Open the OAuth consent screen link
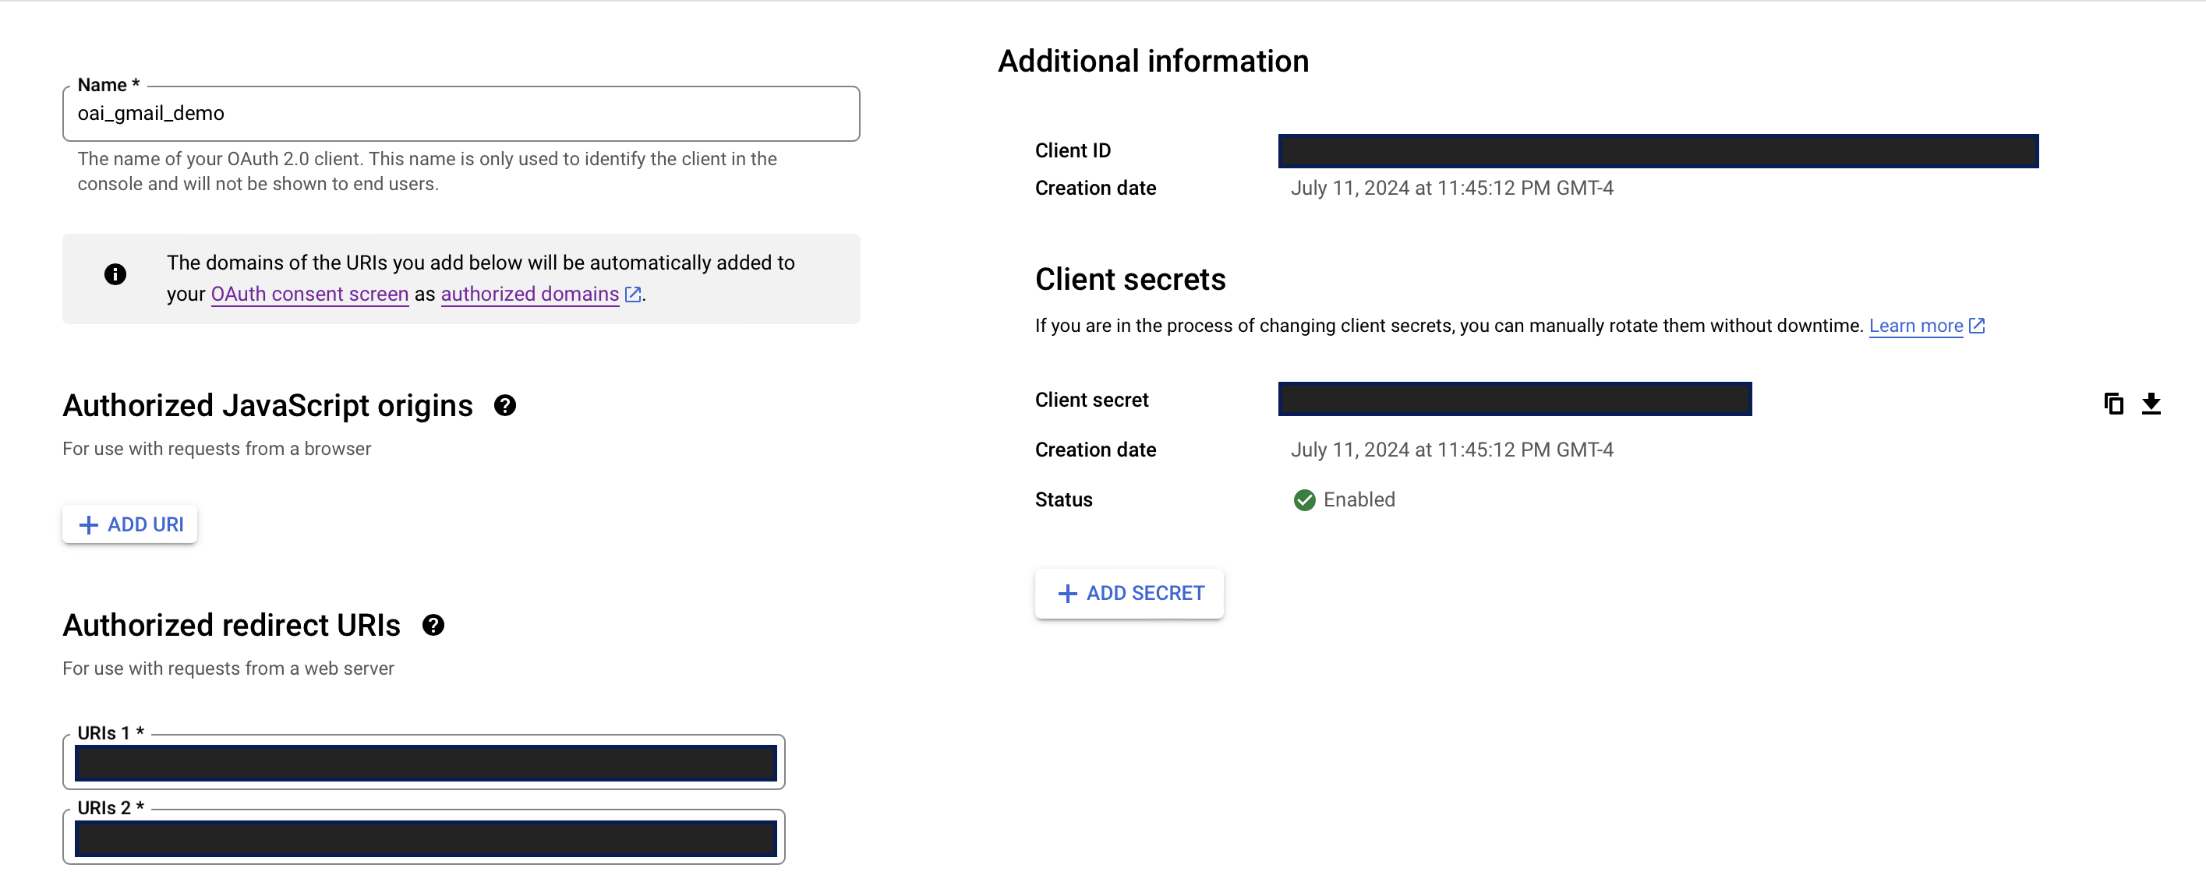Screen dimensions: 2206x882 pos(309,294)
